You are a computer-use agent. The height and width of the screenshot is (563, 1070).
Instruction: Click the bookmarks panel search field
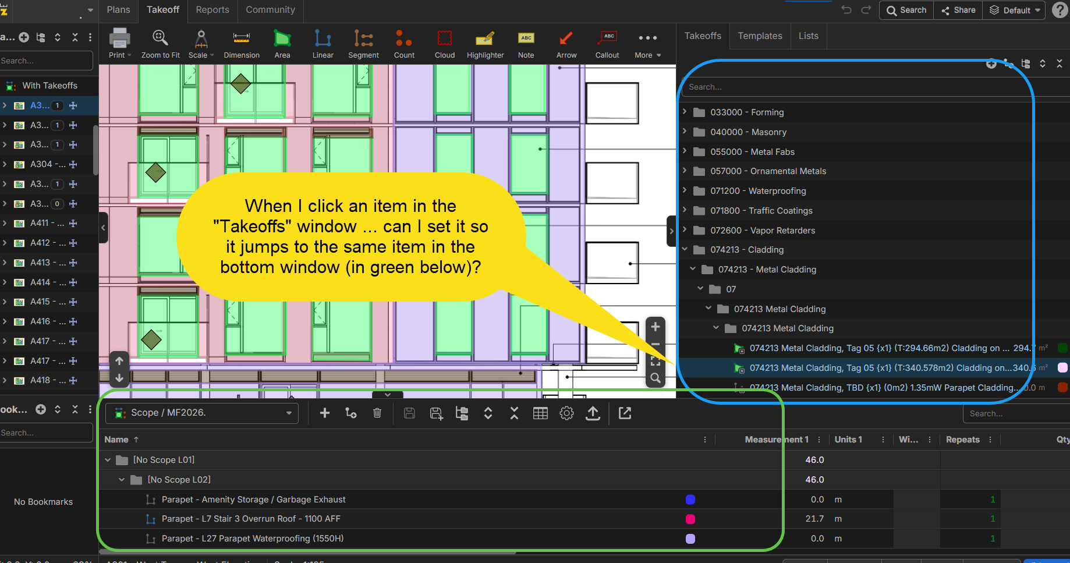[x=47, y=433]
